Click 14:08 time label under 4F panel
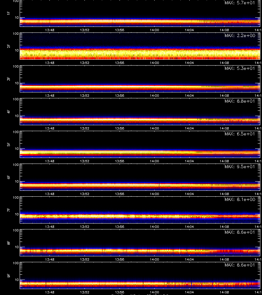 click(224, 128)
